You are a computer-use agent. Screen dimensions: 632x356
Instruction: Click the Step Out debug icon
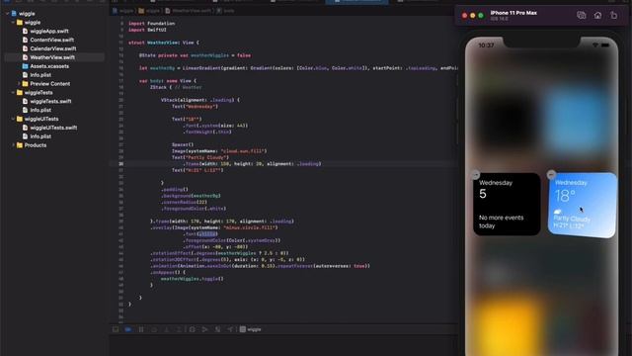179,329
